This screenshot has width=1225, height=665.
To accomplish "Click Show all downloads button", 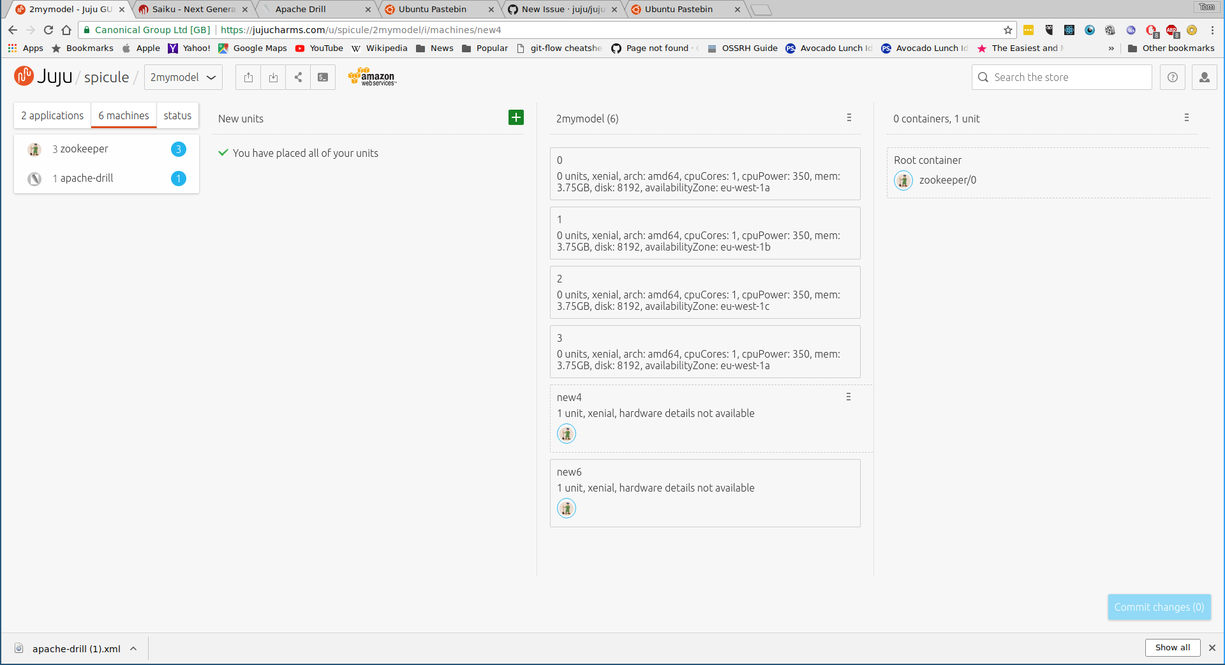I will coord(1173,648).
